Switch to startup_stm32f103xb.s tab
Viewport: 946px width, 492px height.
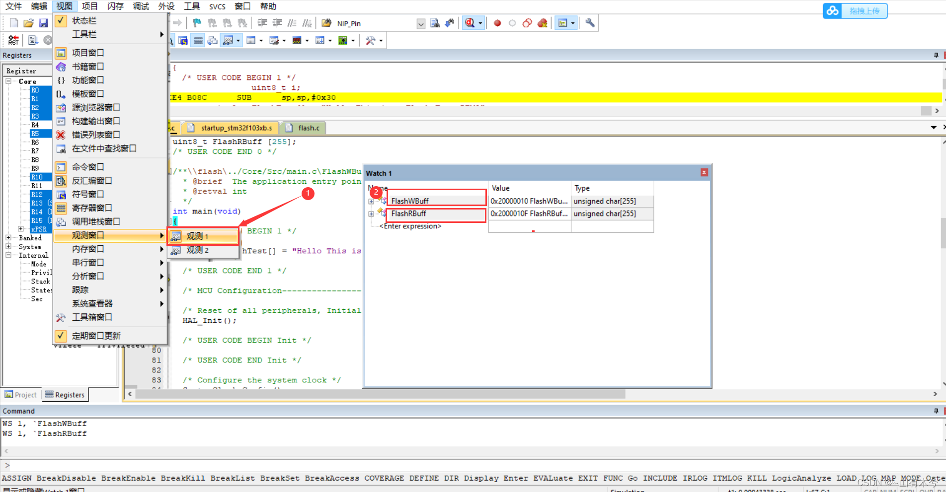click(x=231, y=128)
